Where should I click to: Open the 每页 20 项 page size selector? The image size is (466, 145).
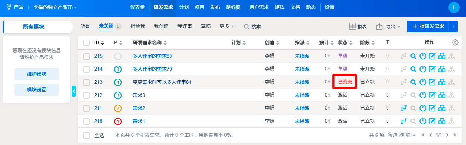[402, 135]
